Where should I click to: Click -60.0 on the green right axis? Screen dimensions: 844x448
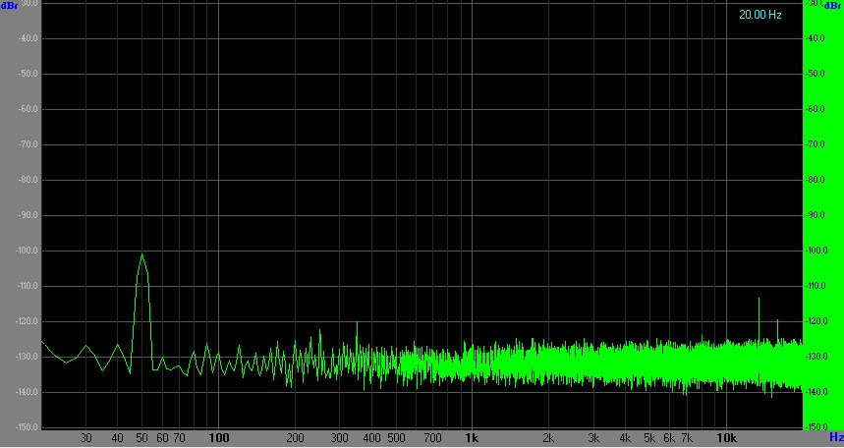point(814,109)
